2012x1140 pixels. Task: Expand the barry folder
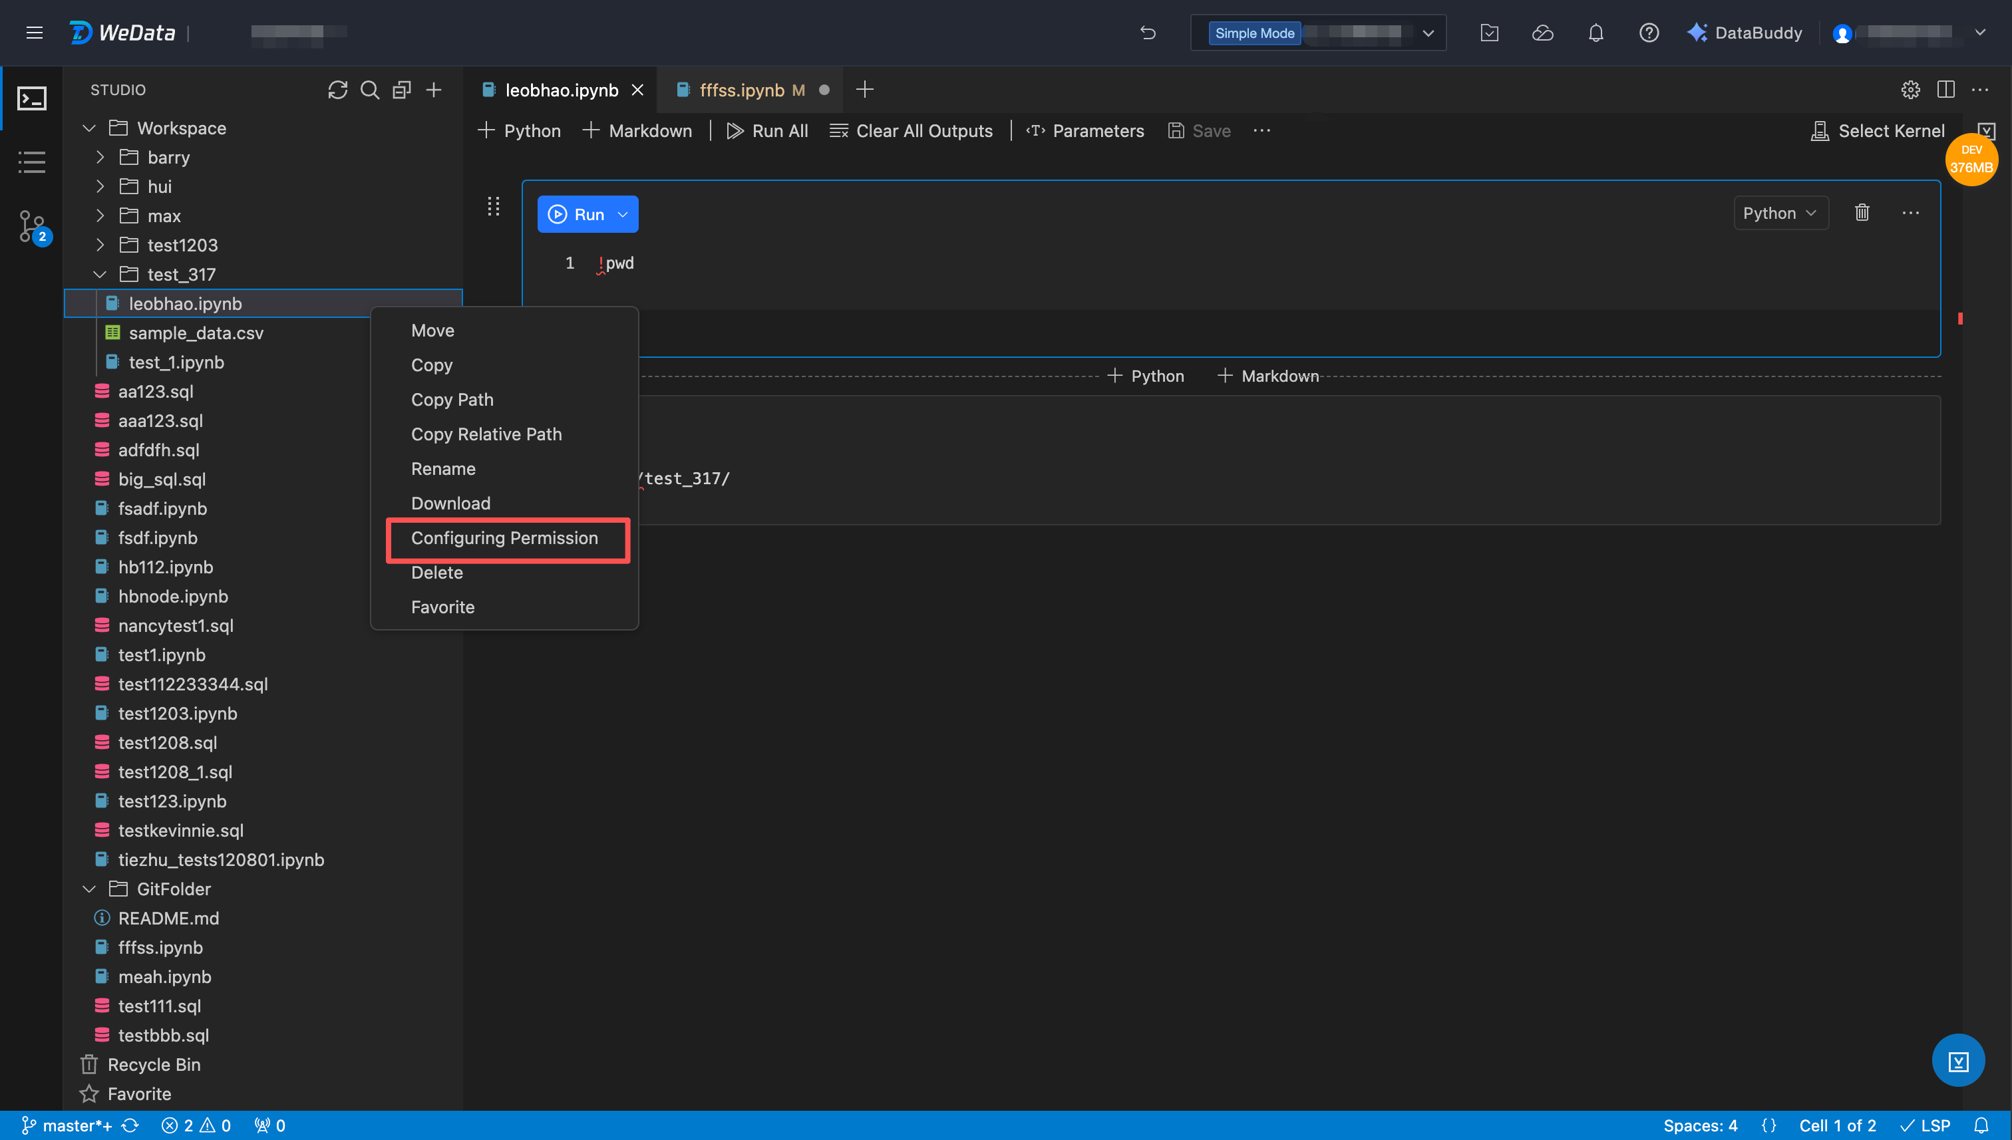pyautogui.click(x=99, y=158)
